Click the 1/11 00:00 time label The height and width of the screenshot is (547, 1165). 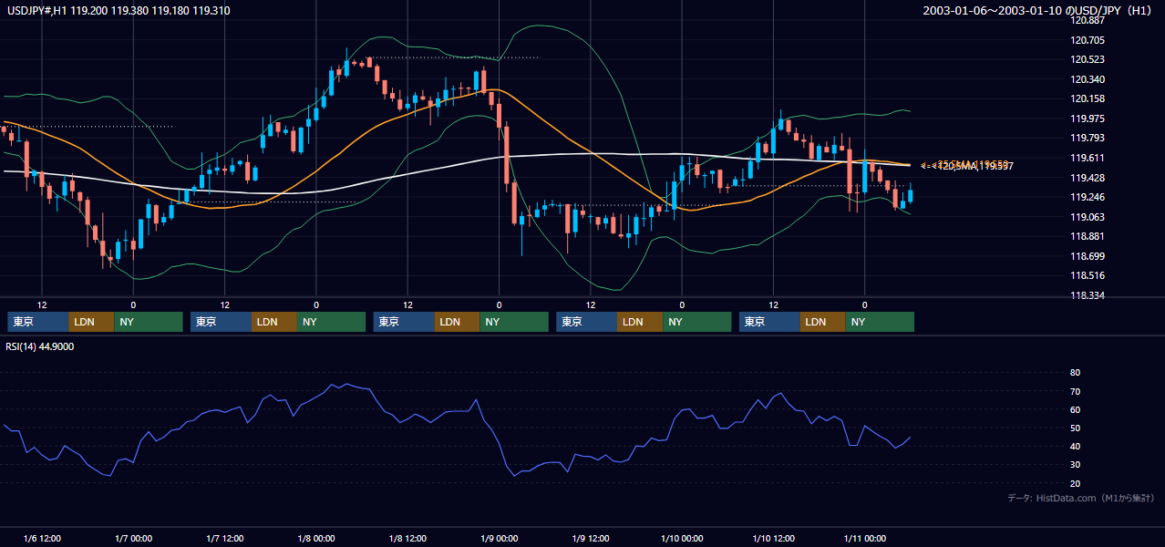[864, 539]
